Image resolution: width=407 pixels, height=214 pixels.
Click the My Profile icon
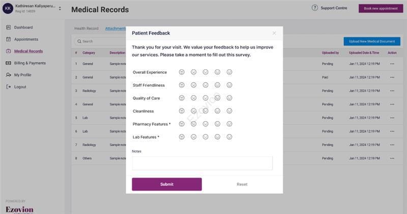(9, 75)
